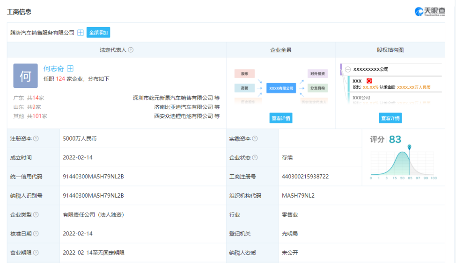Click the 2022-02-14至无固定期限 business term value
The height and width of the screenshot is (263, 456).
click(x=94, y=253)
